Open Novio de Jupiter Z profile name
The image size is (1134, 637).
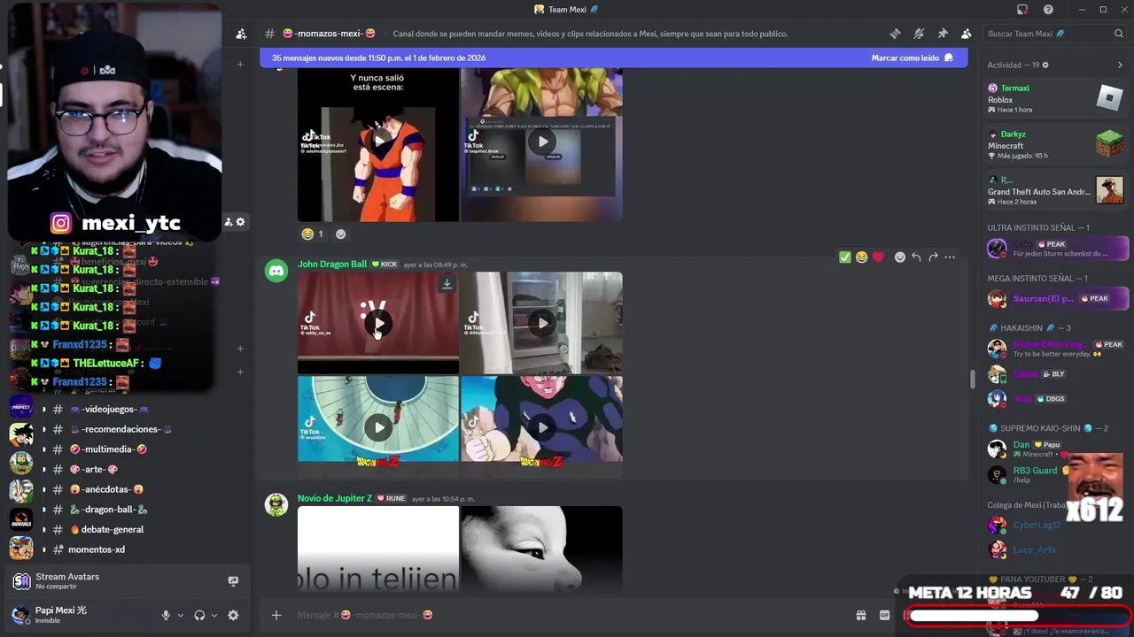(x=335, y=498)
